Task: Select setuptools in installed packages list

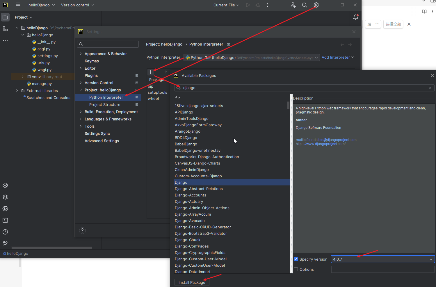Action: pos(157,93)
